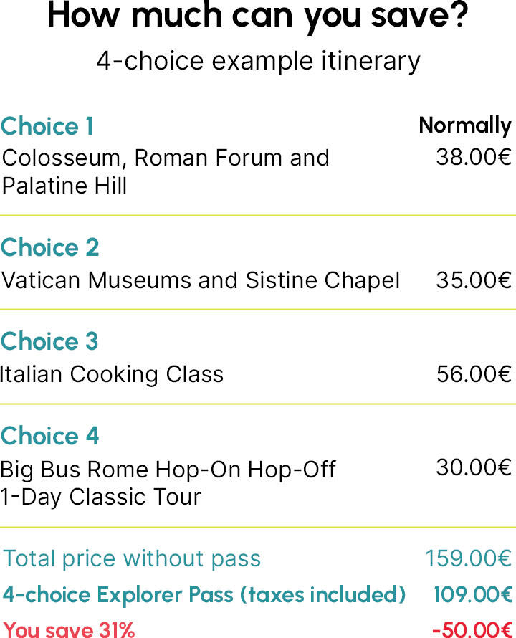Image resolution: width=516 pixels, height=638 pixels.
Task: Select 'Colosseum, Roman Forum and Palatine Hill' text
Action: click(x=166, y=172)
